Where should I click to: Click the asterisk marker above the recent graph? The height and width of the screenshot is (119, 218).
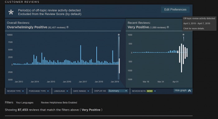pos(183,35)
